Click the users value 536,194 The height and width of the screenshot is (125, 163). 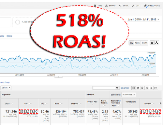[61, 111]
